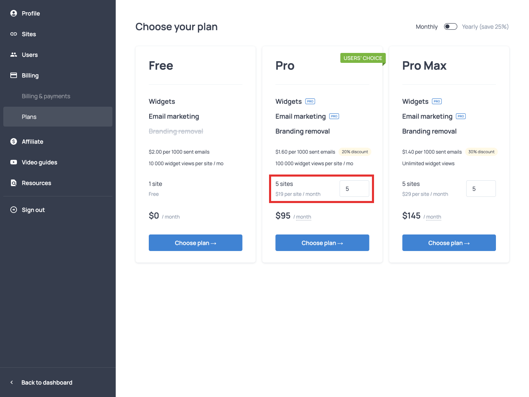Click the Back to dashboard chevron
Image resolution: width=529 pixels, height=397 pixels.
coord(12,383)
